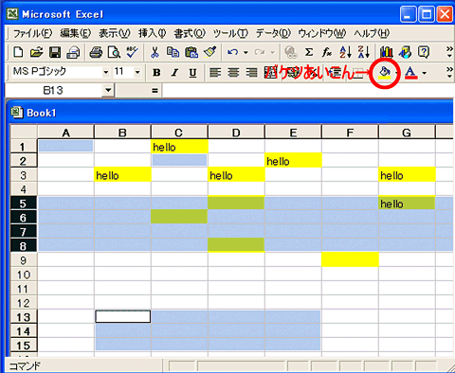Image resolution: width=455 pixels, height=373 pixels.
Task: Click the Select All corner button
Action: pyautogui.click(x=24, y=132)
